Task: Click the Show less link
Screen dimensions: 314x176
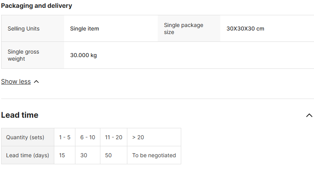Action: point(16,81)
